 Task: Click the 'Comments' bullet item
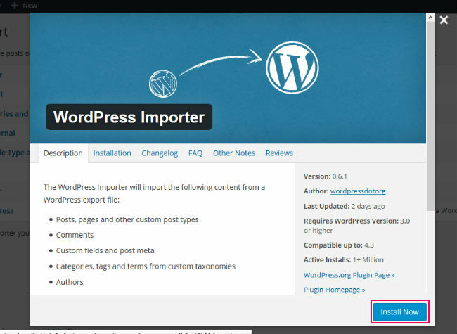[75, 235]
